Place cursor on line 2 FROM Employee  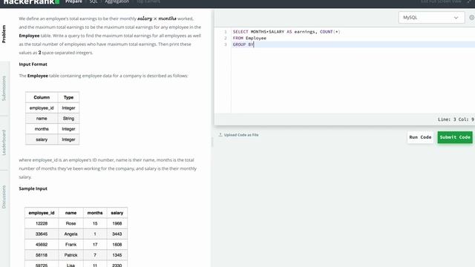pos(249,38)
